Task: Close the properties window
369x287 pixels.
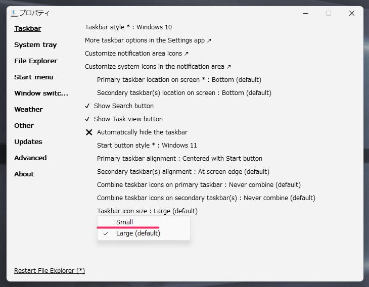Action: tap(352, 13)
